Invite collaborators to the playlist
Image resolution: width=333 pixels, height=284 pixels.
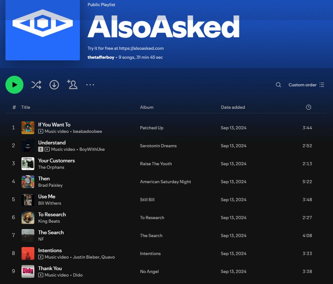tap(72, 85)
